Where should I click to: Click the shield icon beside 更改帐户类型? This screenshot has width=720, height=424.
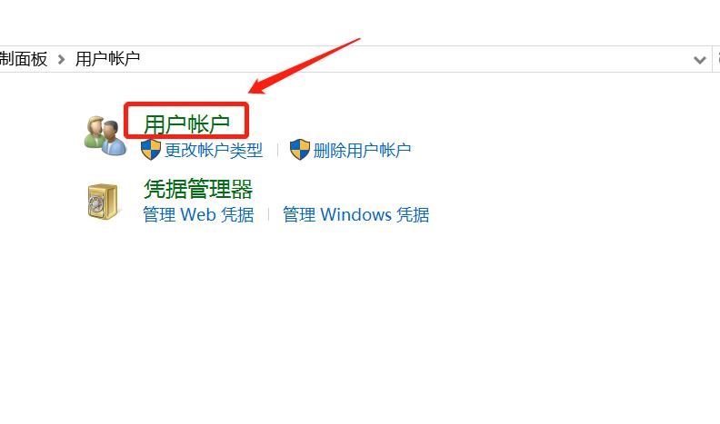coord(151,150)
